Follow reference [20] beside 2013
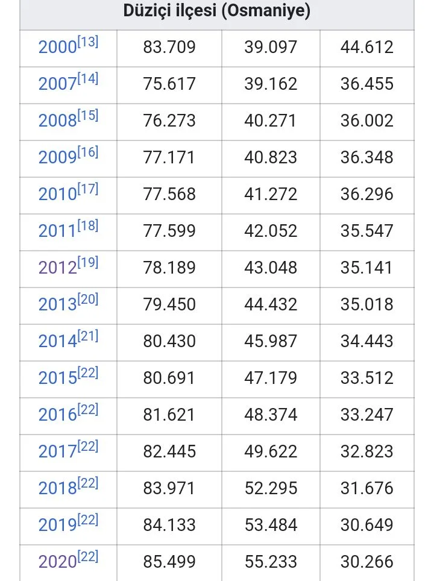Screen dimensions: 434x581 coord(87,299)
